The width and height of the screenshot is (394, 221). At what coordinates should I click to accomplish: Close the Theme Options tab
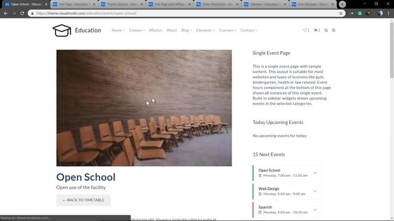click(x=142, y=4)
